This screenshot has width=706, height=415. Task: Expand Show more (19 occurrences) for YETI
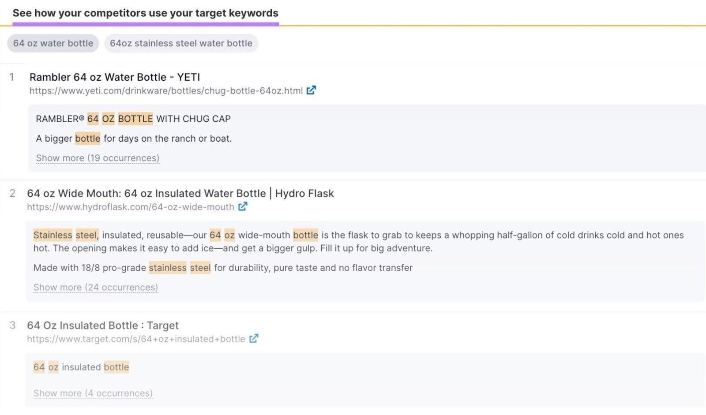pos(97,157)
